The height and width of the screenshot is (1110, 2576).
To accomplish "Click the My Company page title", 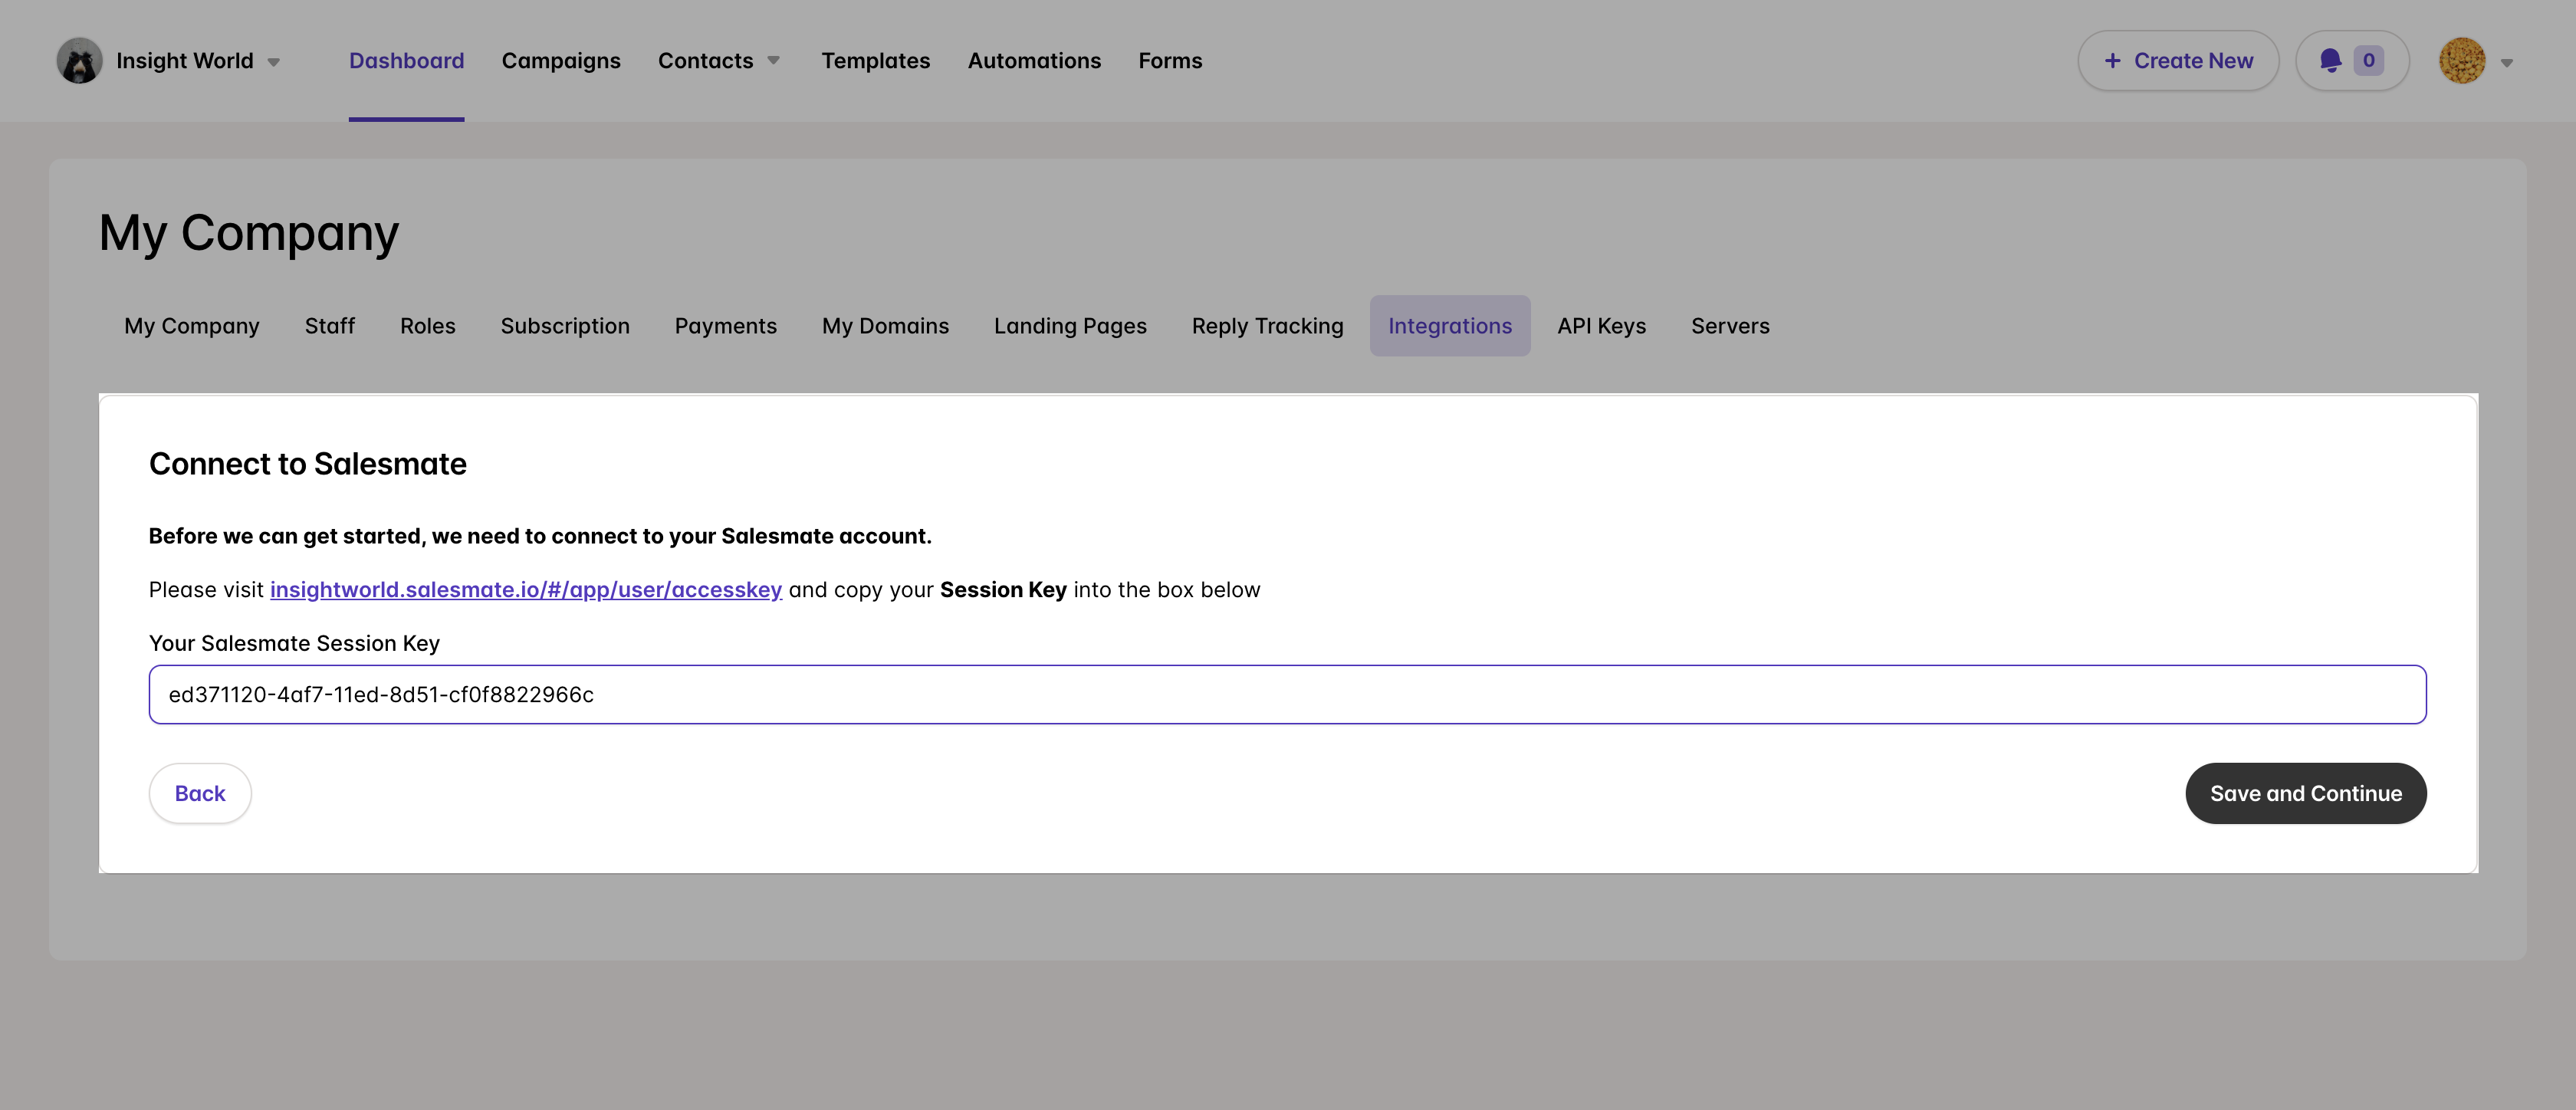I will tap(249, 234).
